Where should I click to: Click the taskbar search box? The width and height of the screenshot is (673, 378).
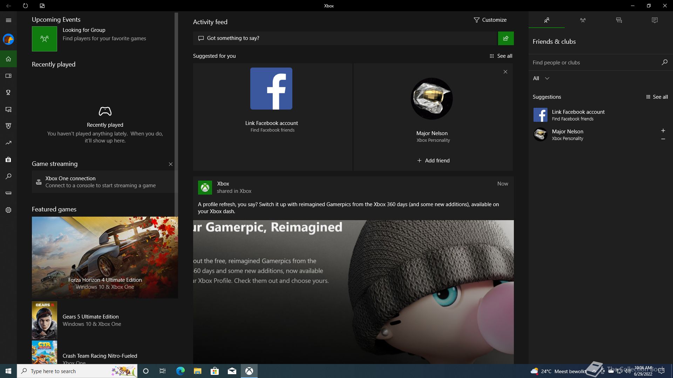[x=77, y=371]
